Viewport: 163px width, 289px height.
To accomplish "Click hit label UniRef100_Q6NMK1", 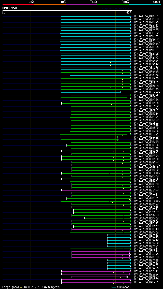I will pyautogui.click(x=146, y=61).
